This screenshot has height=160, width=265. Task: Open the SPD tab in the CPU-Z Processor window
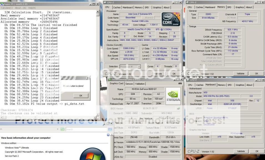click(147, 7)
